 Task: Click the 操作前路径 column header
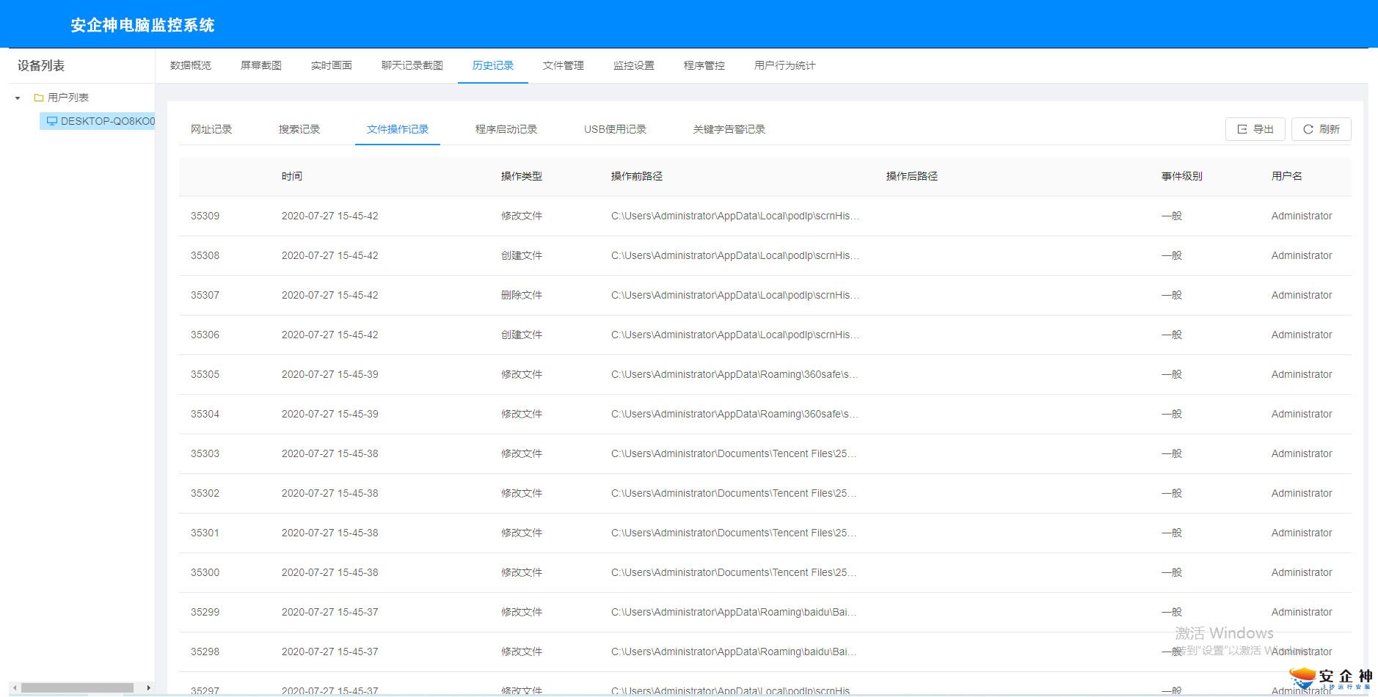pos(637,176)
